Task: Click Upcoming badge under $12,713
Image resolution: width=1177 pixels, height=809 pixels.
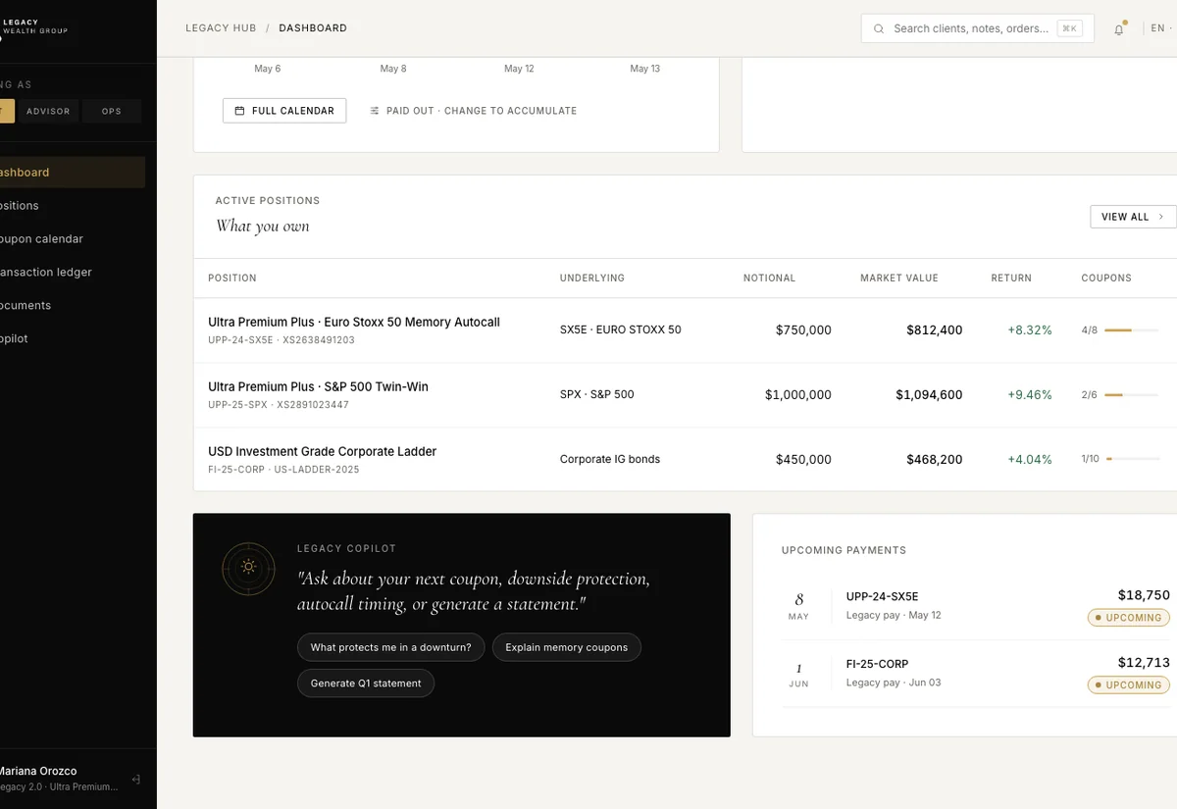Action: [1129, 685]
